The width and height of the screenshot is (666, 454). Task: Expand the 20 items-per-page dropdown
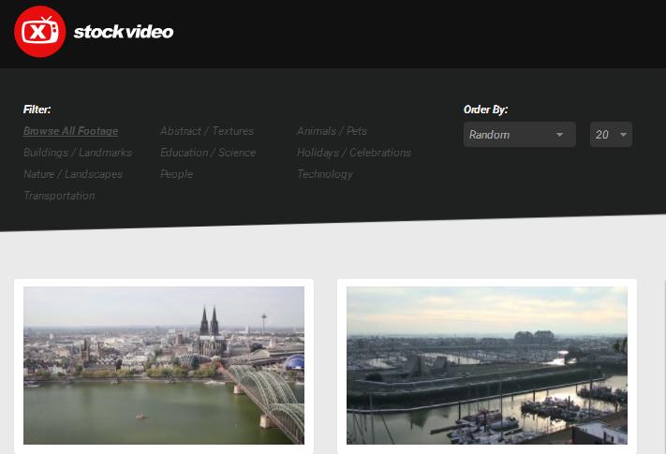[603, 135]
